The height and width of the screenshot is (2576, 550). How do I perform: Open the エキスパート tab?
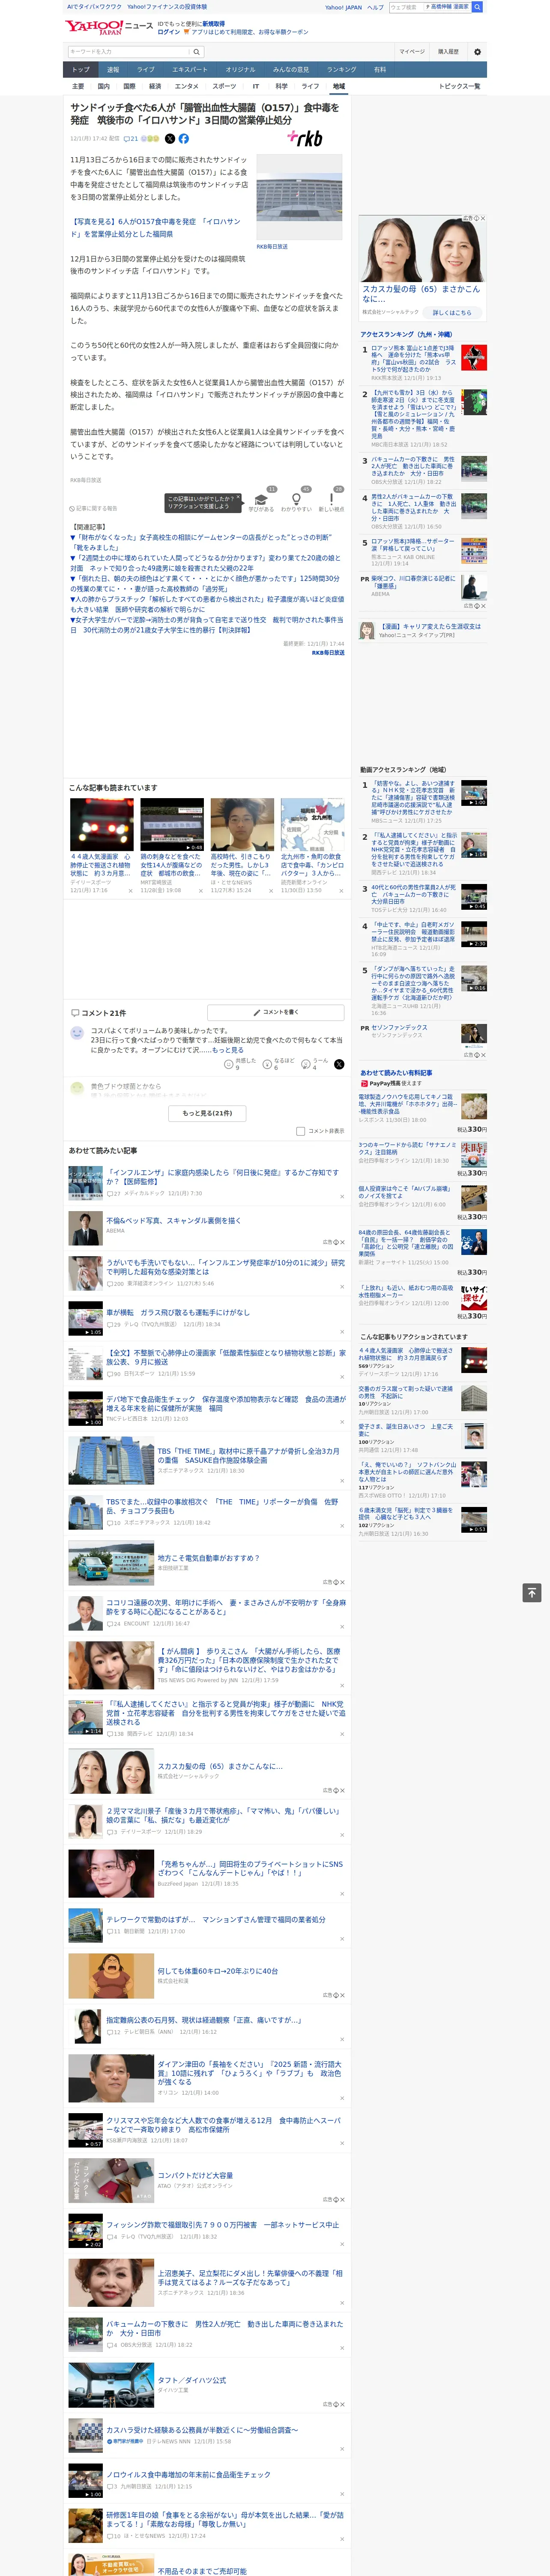[190, 70]
